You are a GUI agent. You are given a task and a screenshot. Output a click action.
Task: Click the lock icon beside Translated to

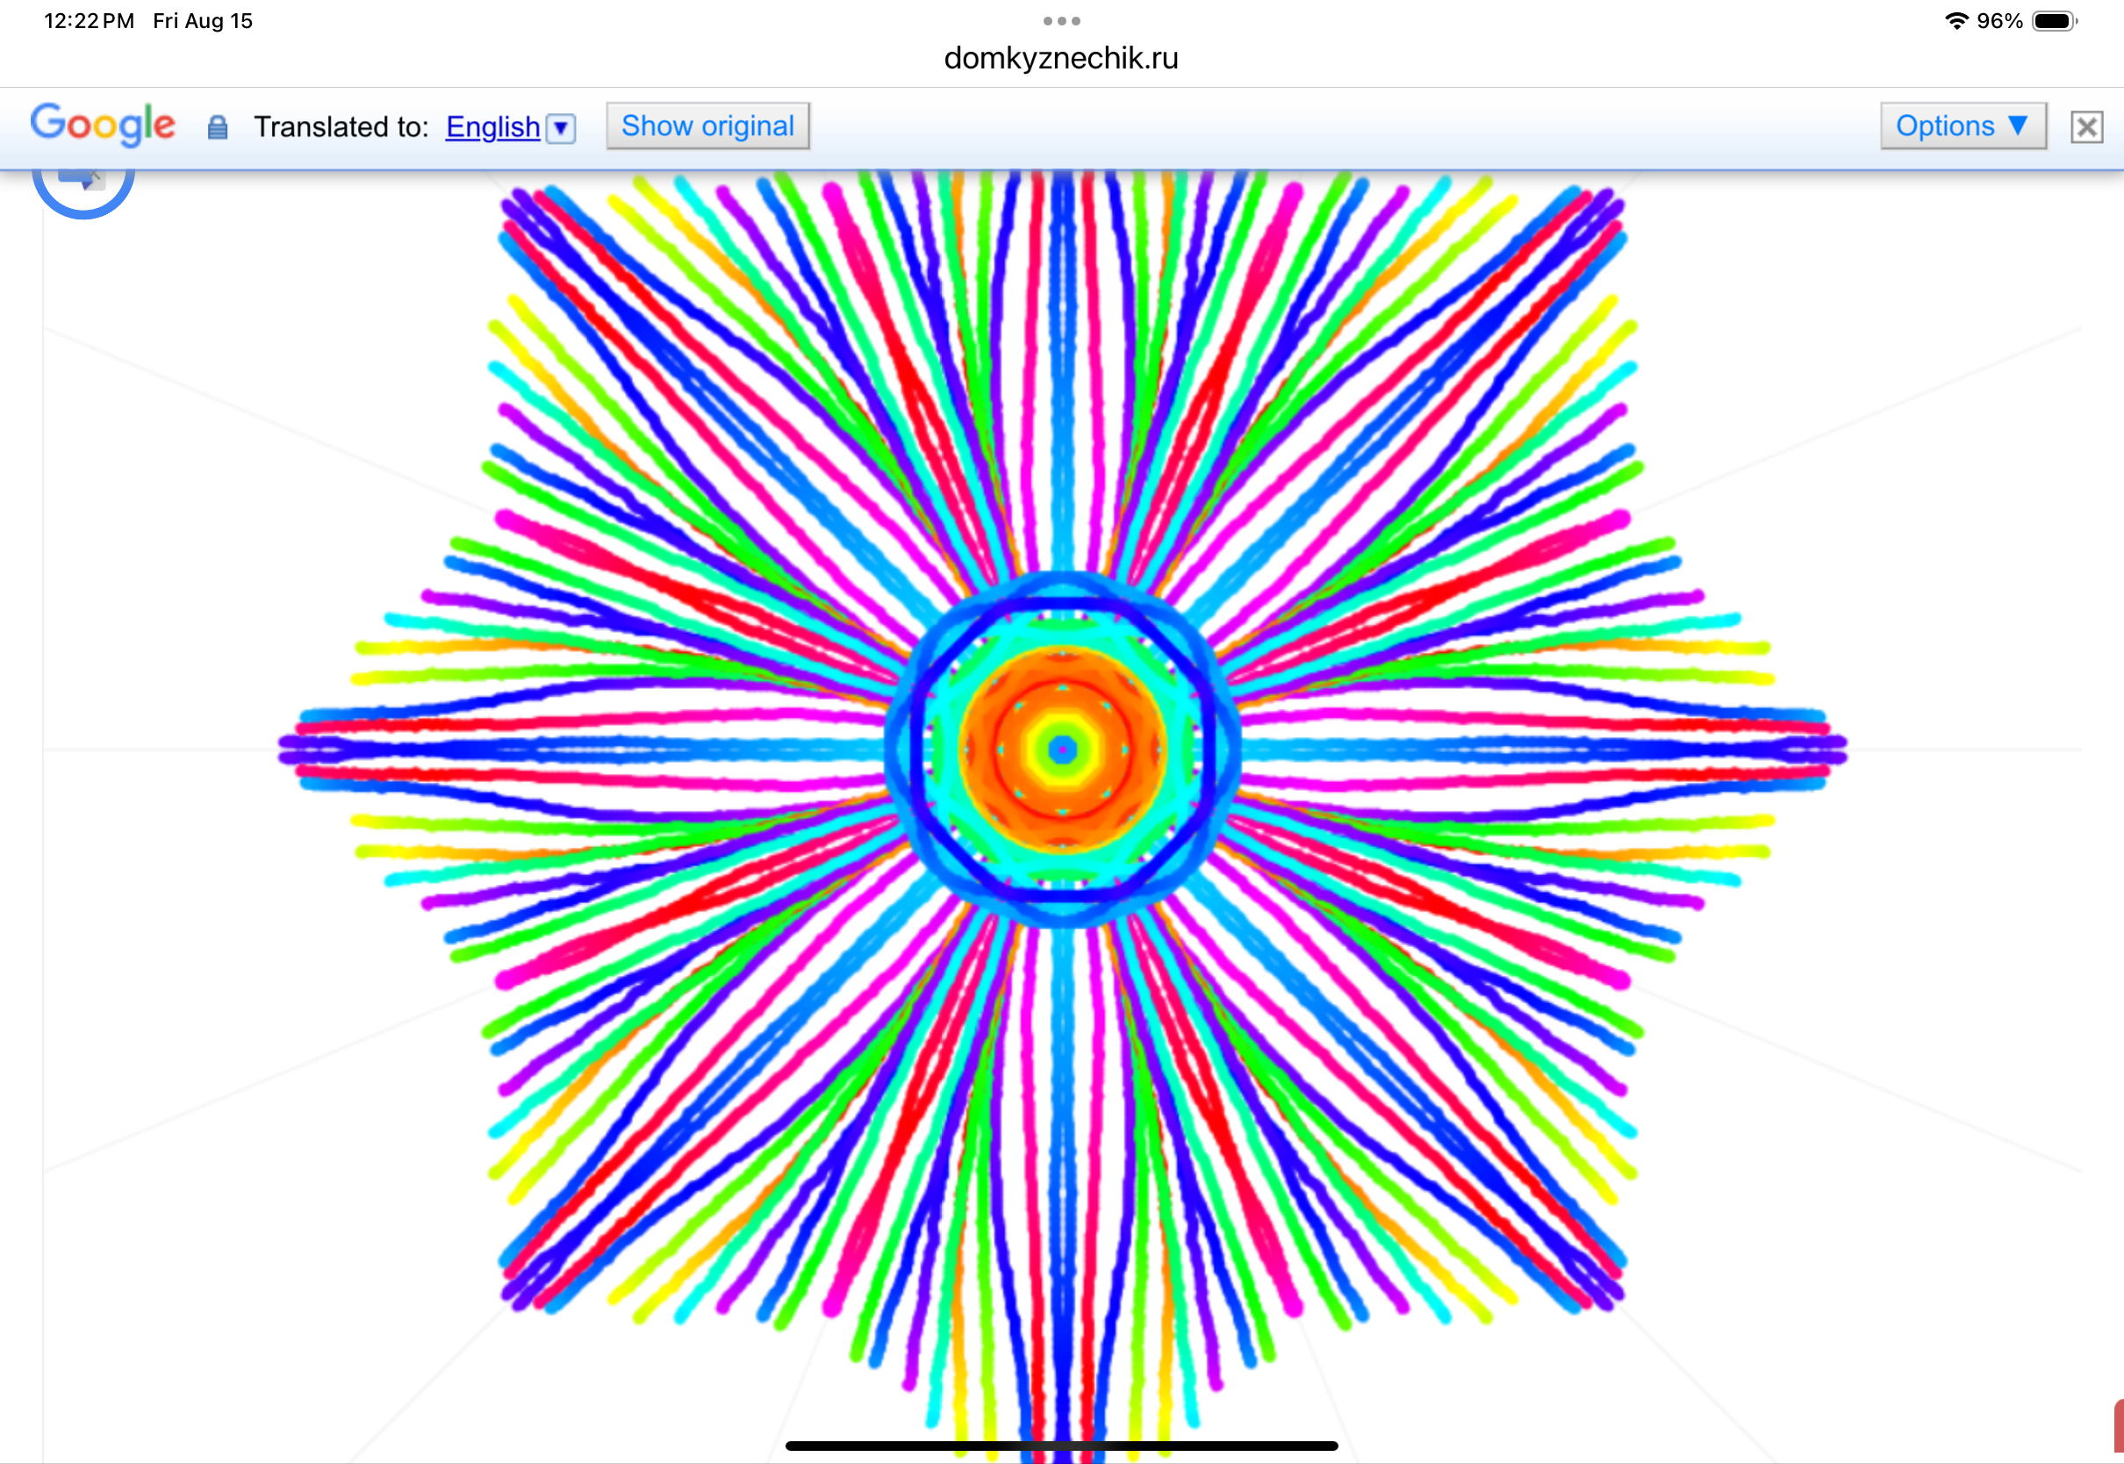[218, 127]
